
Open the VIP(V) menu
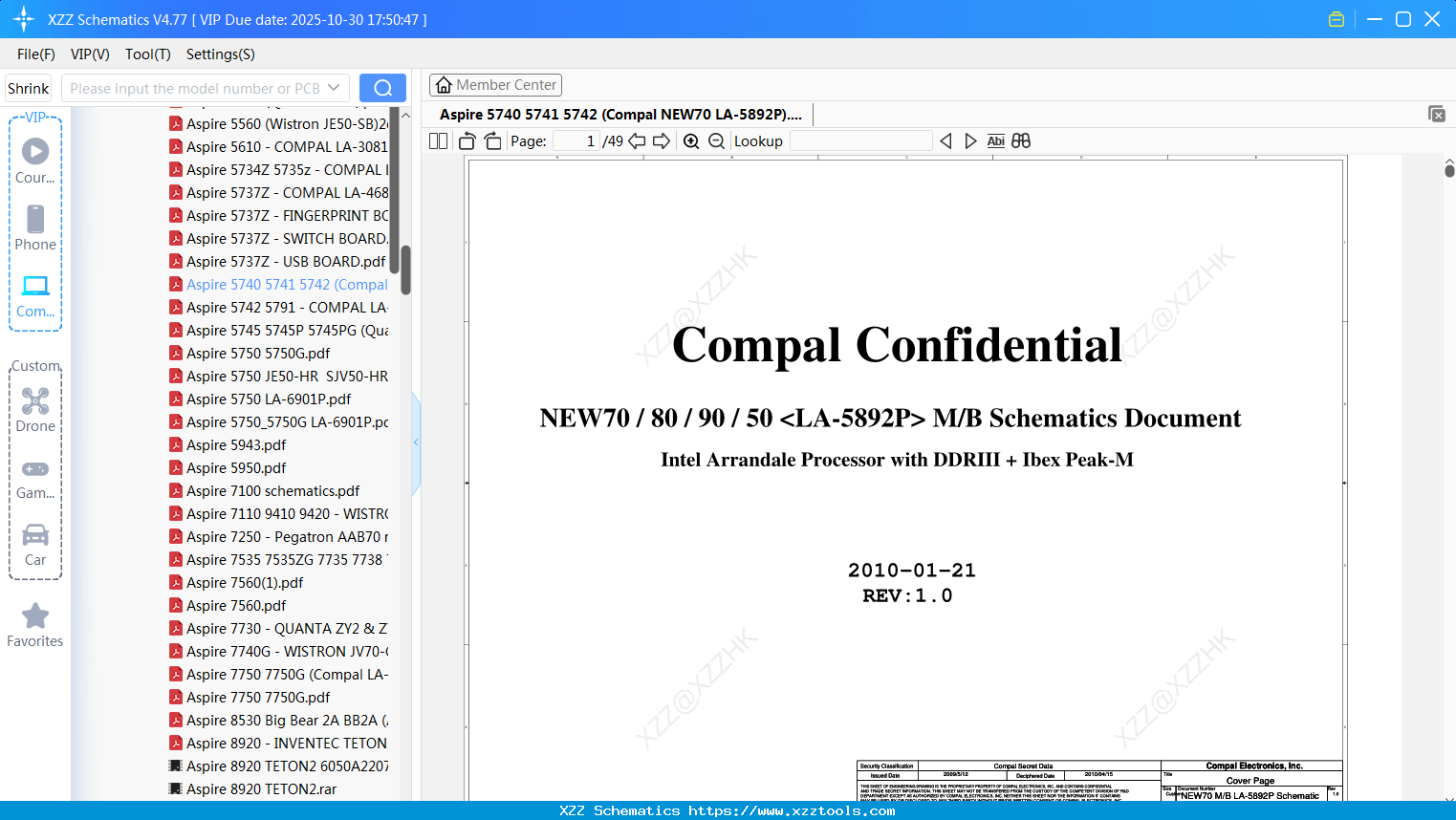coord(90,54)
